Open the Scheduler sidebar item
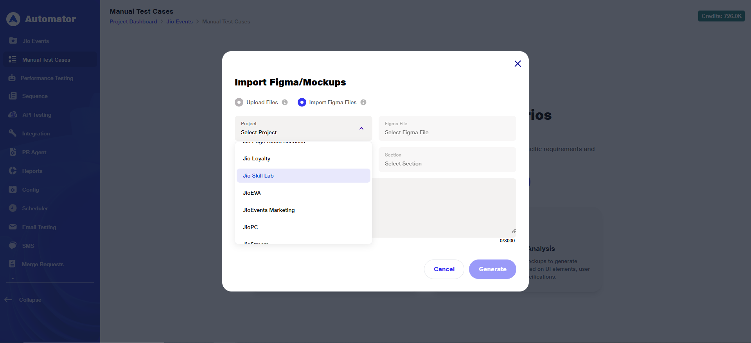The image size is (751, 343). point(35,208)
